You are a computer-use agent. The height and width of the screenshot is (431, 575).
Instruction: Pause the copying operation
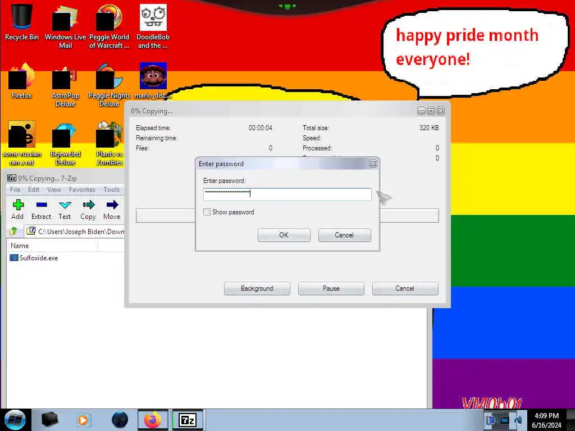(331, 288)
